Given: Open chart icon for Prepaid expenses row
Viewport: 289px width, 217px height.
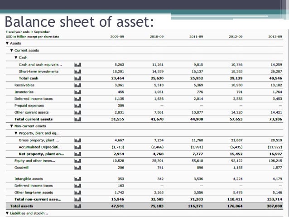Looking at the screenshot, I should point(77,106).
